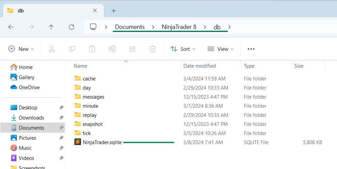Screen dimensions: 337x169
Task: Add a new tab
Action: [114, 10]
